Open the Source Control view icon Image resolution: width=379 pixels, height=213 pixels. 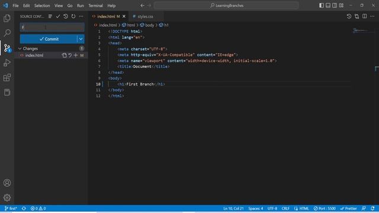(x=7, y=48)
